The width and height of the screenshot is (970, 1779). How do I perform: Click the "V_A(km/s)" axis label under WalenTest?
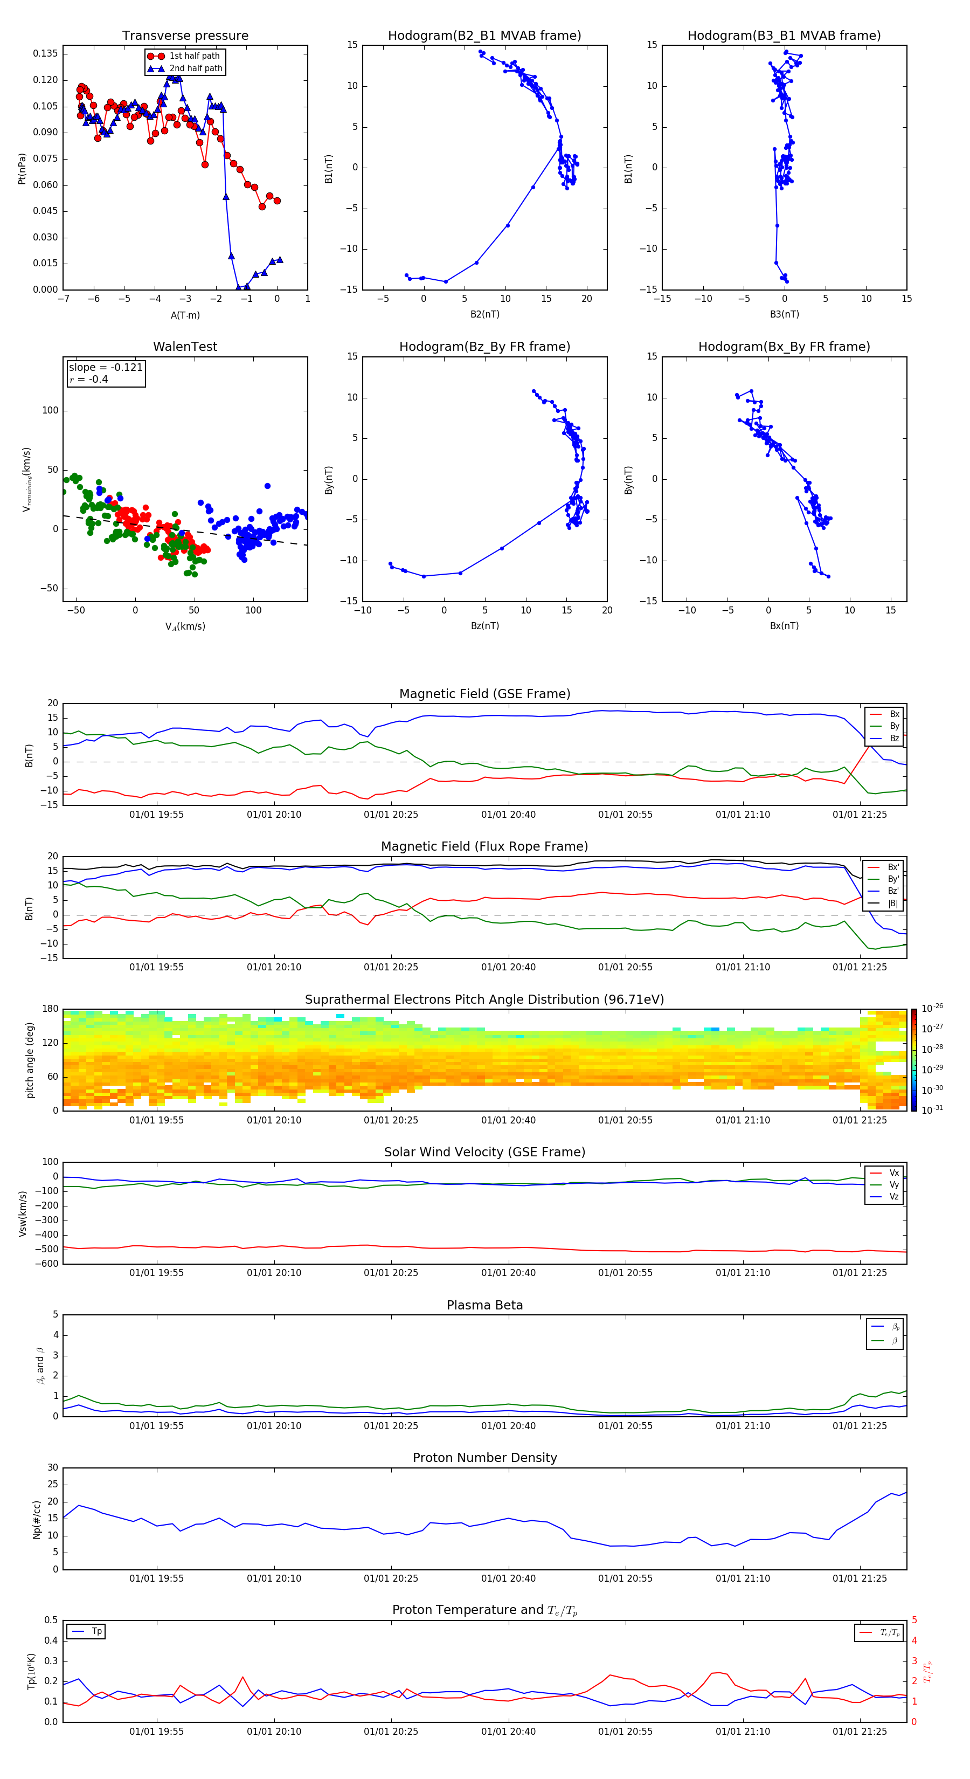coord(185,626)
